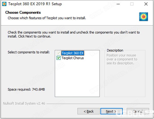Go to the next installer step
The image size is (154, 119).
(111, 111)
